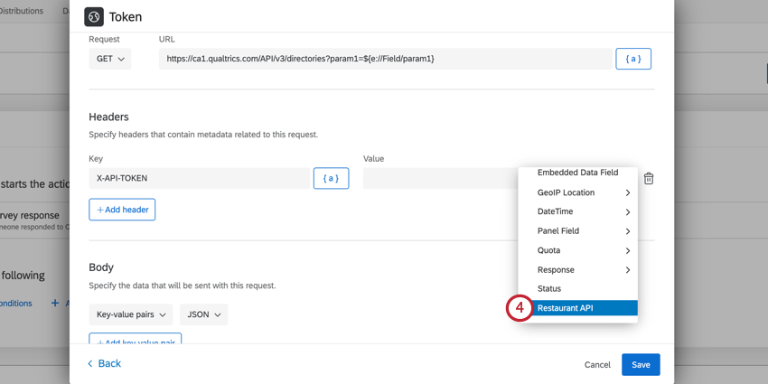Click into the URL input field
The width and height of the screenshot is (768, 384).
pos(384,59)
